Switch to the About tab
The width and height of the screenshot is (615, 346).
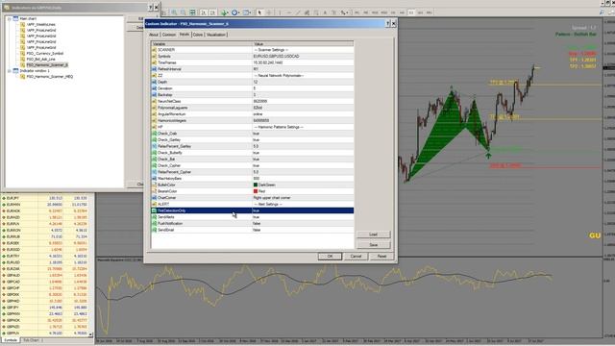154,35
